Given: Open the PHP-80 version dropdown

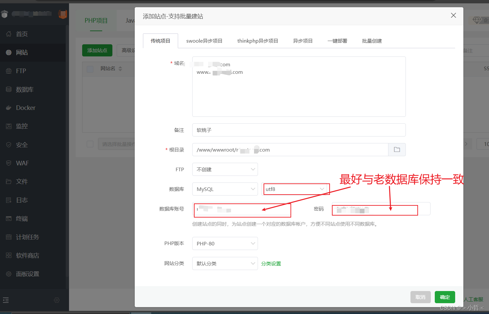Looking at the screenshot, I should (x=225, y=243).
